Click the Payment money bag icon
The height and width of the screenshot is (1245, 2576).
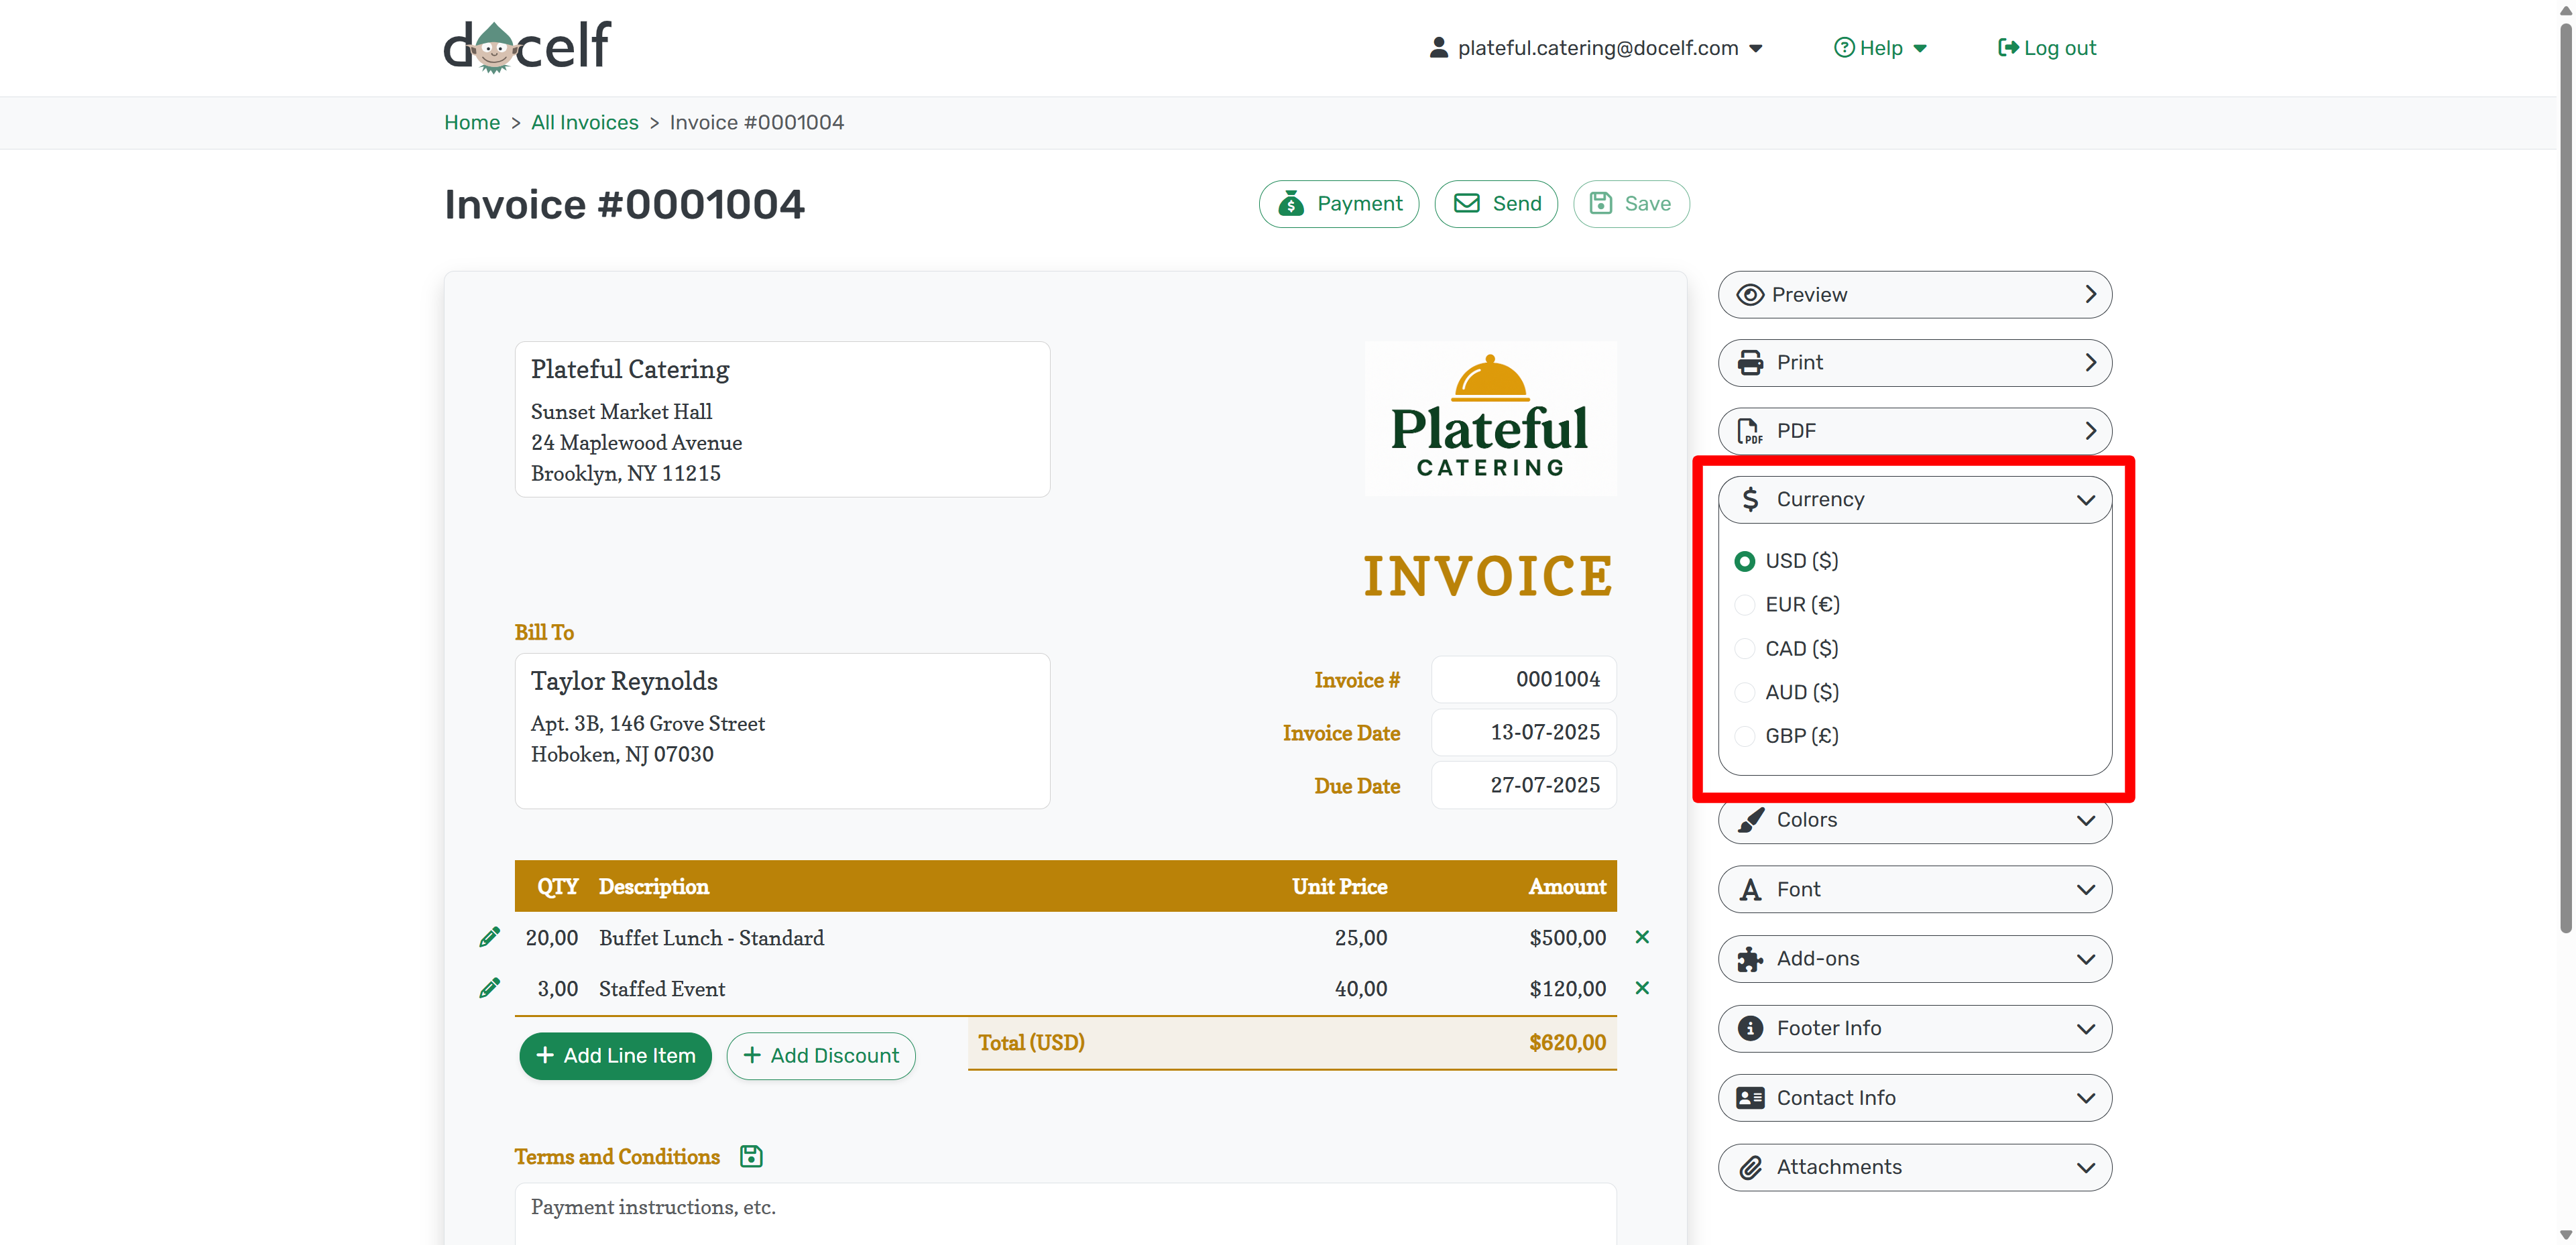click(x=1291, y=204)
